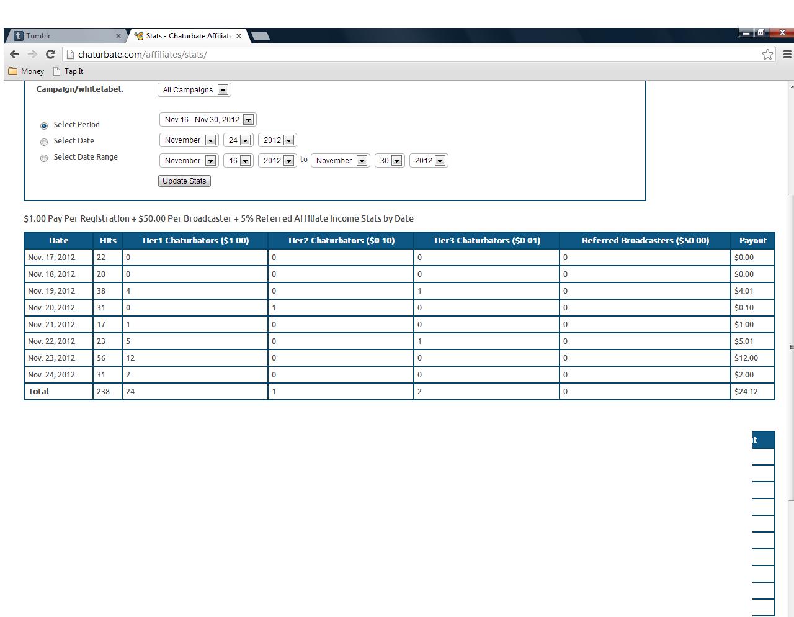Open the range start year 2012 dropdown
This screenshot has width=794, height=617.
pos(277,161)
